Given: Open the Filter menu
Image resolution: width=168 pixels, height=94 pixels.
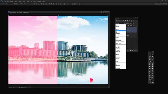Looking at the screenshot, I should click(x=28, y=1).
